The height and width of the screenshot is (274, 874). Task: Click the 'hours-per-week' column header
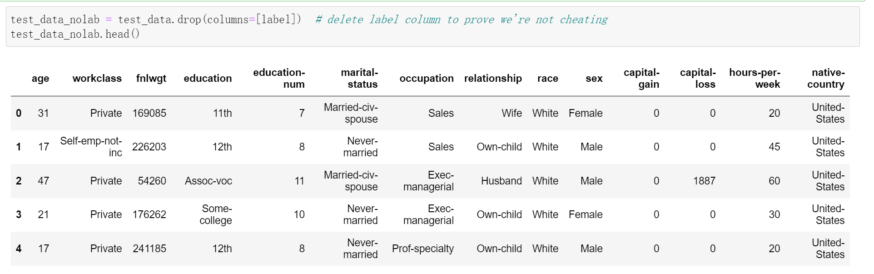(x=755, y=79)
